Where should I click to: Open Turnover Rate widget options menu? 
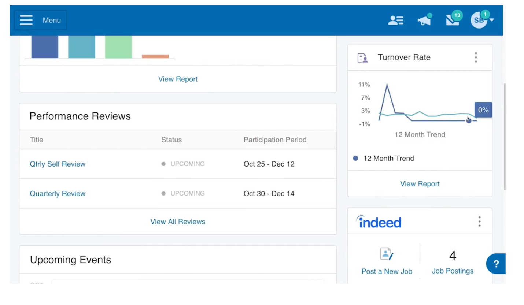click(476, 57)
